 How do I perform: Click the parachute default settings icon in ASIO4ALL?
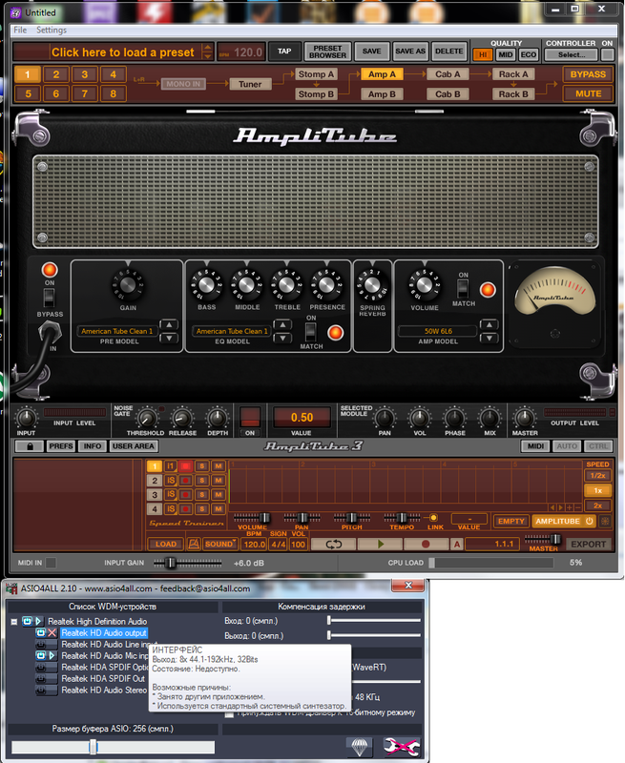359,746
